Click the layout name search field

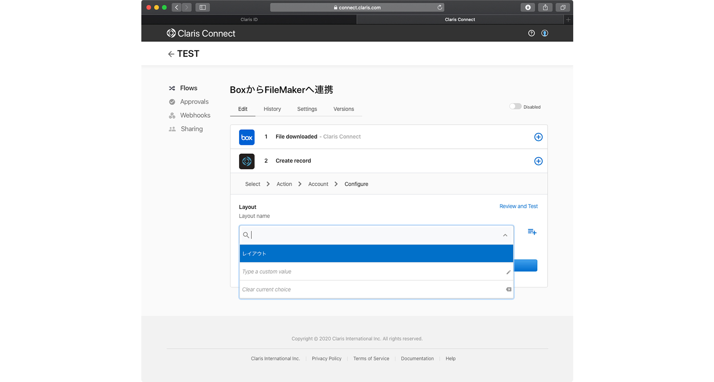point(375,235)
